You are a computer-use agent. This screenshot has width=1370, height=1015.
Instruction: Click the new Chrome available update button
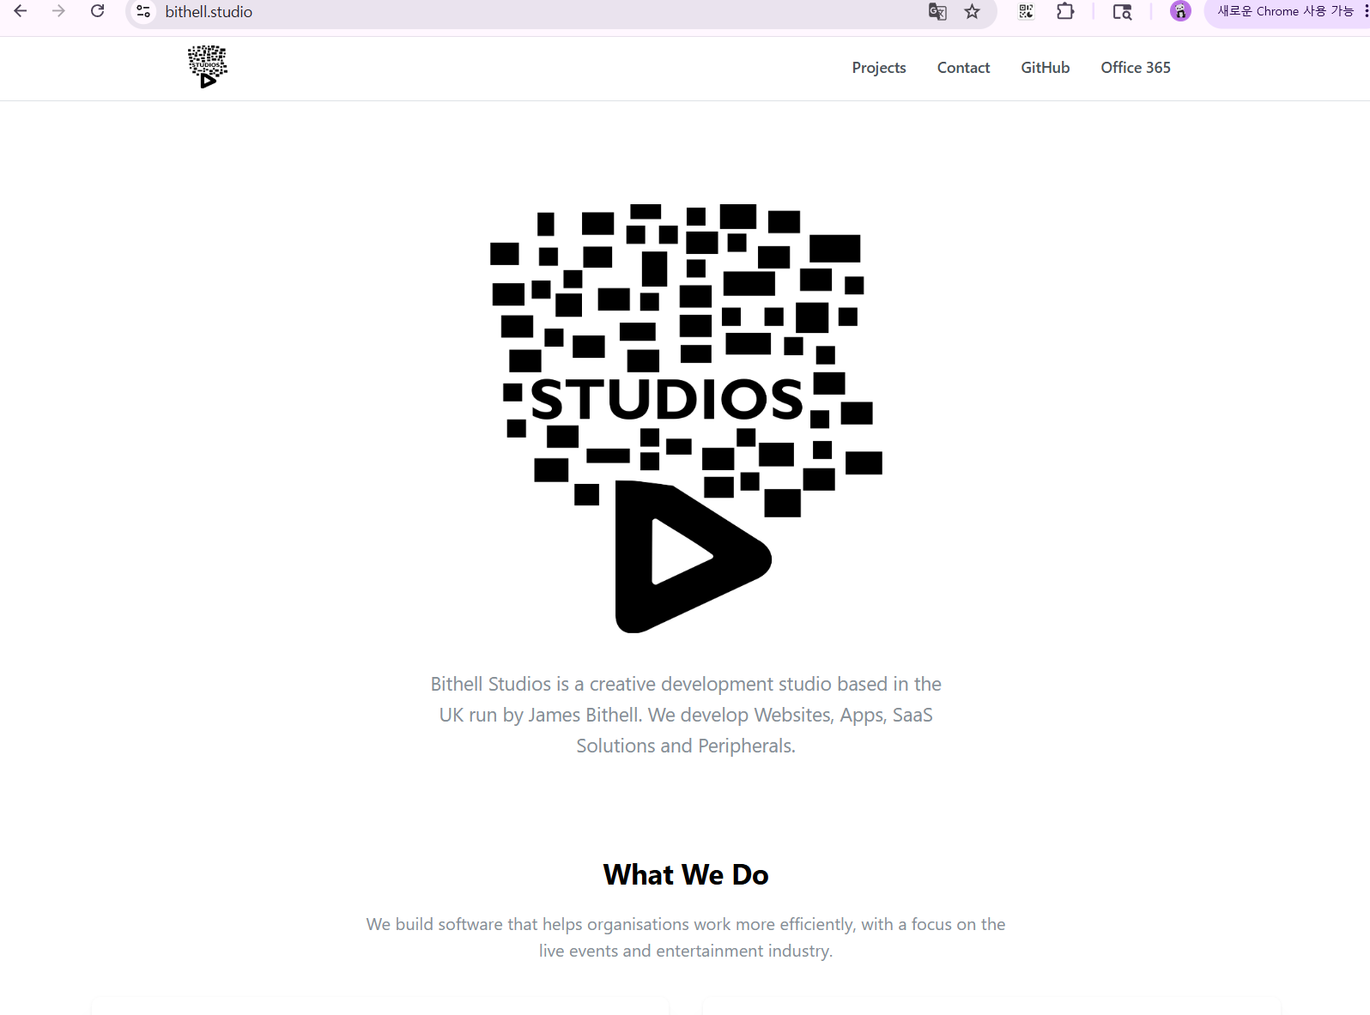pos(1287,11)
